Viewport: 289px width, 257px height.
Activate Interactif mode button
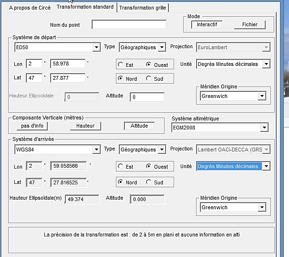tap(206, 24)
